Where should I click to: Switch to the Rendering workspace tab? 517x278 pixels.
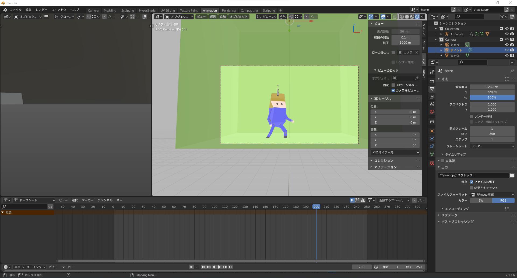point(229,10)
